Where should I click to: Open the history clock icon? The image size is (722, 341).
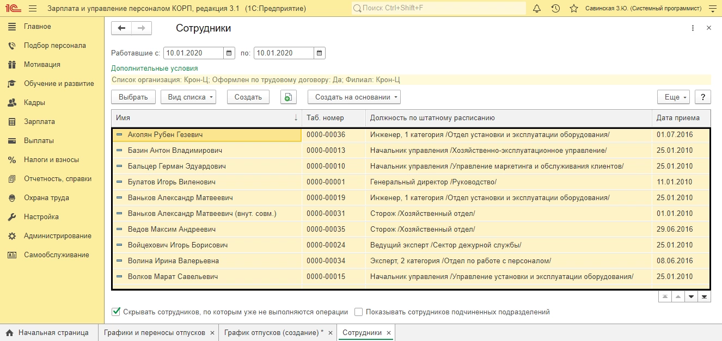click(x=555, y=9)
